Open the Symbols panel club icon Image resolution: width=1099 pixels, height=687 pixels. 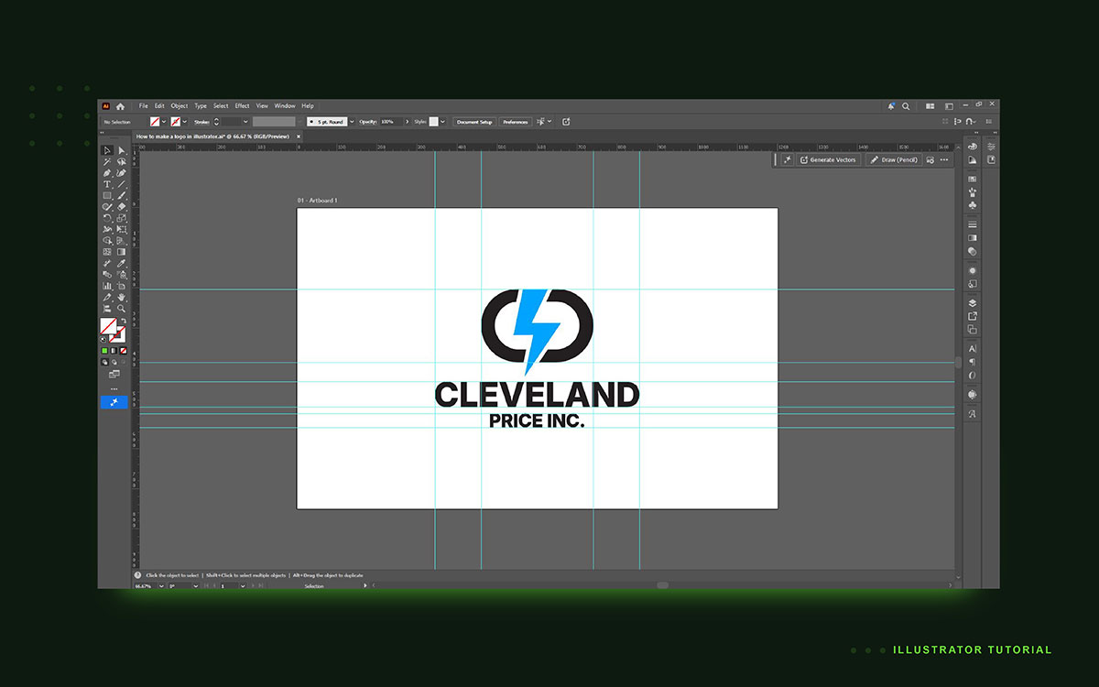(972, 205)
